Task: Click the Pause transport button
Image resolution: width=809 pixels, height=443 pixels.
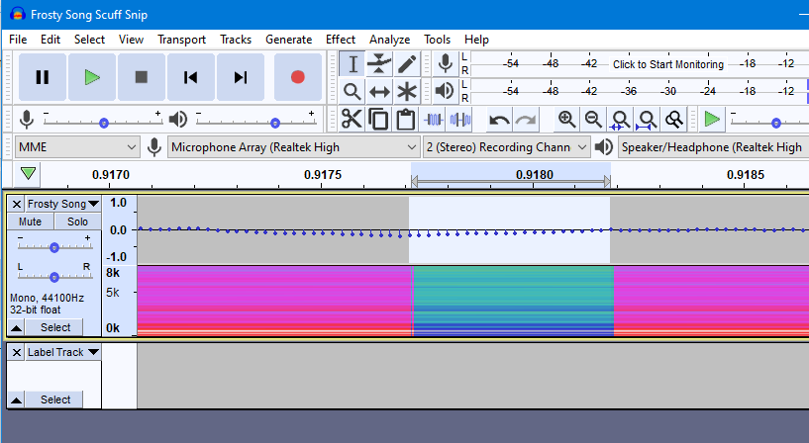Action: [x=43, y=77]
